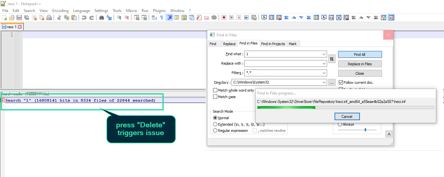
Task: Open the Find what dropdown
Action: (x=324, y=54)
